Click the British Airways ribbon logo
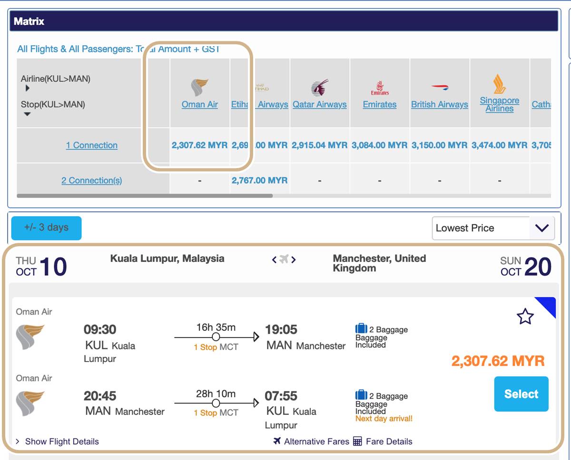This screenshot has height=460, width=571. point(440,88)
